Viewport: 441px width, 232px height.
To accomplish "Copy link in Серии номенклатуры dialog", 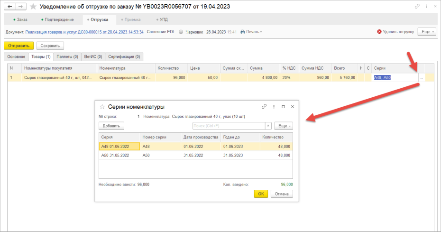I will click(x=264, y=107).
